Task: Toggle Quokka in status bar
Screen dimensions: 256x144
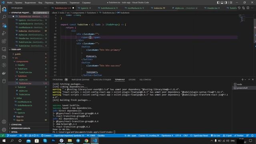Action: coord(101,136)
